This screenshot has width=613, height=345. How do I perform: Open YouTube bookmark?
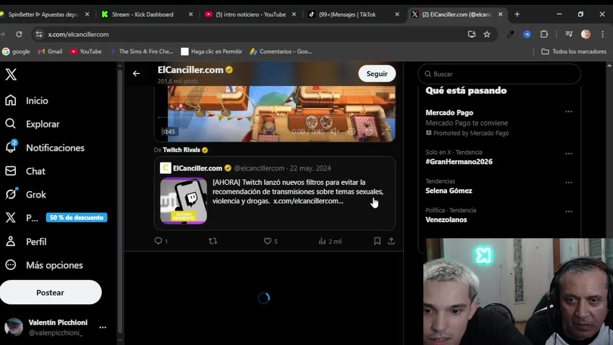coord(86,51)
